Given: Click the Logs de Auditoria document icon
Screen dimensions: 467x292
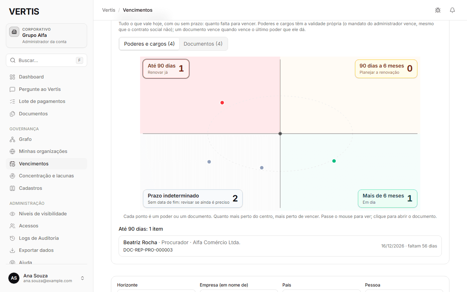Looking at the screenshot, I should point(12,238).
